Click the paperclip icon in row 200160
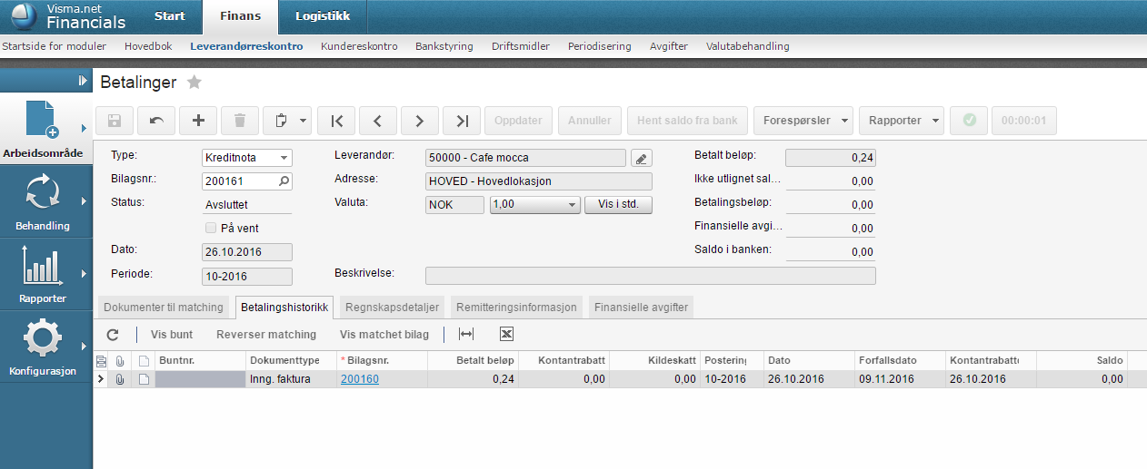1147x469 pixels. 119,379
